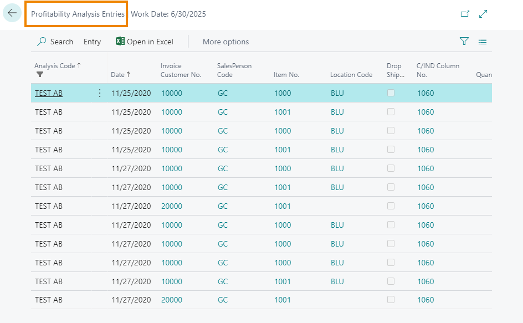Toggle the filter pane funnel icon
Screen dimensions: 523x323
(x=464, y=41)
